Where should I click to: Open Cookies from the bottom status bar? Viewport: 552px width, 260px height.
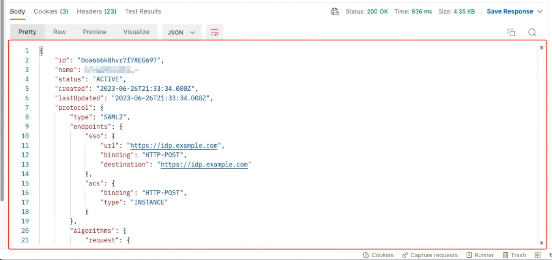pos(378,255)
